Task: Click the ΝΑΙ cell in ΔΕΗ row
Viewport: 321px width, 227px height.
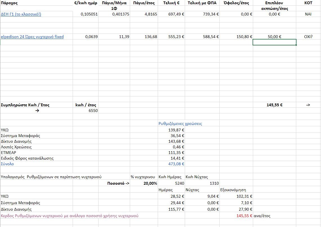Action: 308,14
